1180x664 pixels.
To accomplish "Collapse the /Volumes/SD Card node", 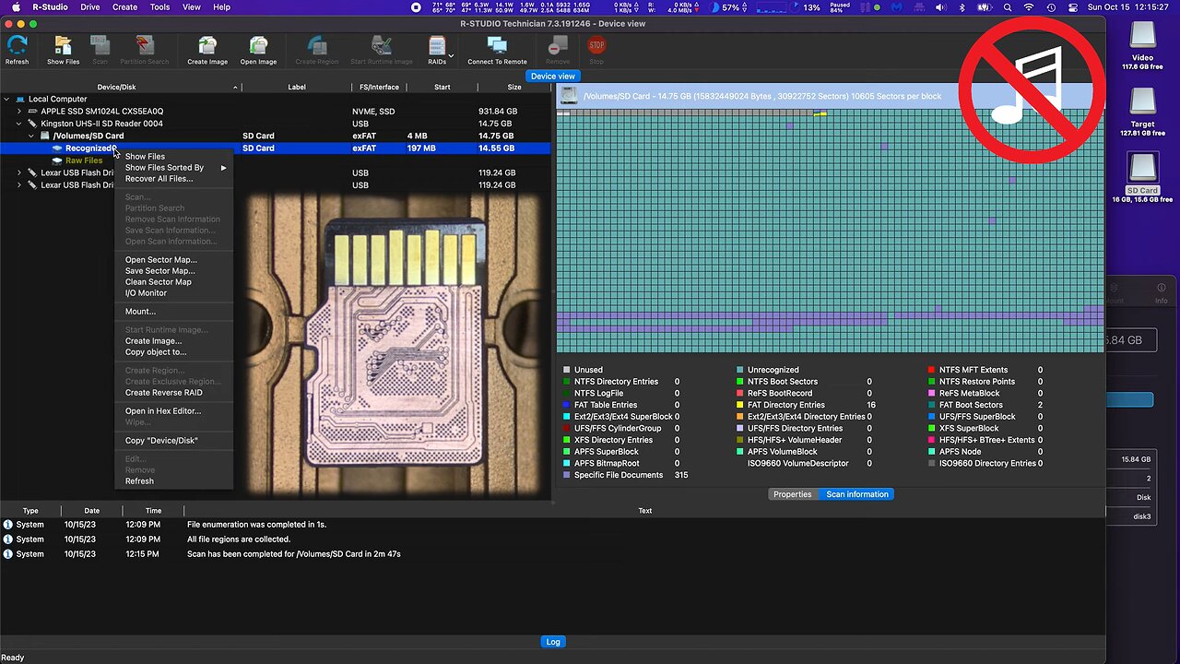I will click(x=30, y=136).
